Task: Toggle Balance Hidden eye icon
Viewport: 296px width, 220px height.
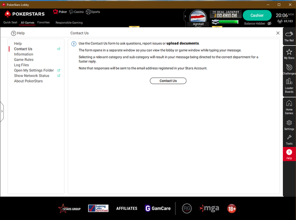Action: [269, 23]
